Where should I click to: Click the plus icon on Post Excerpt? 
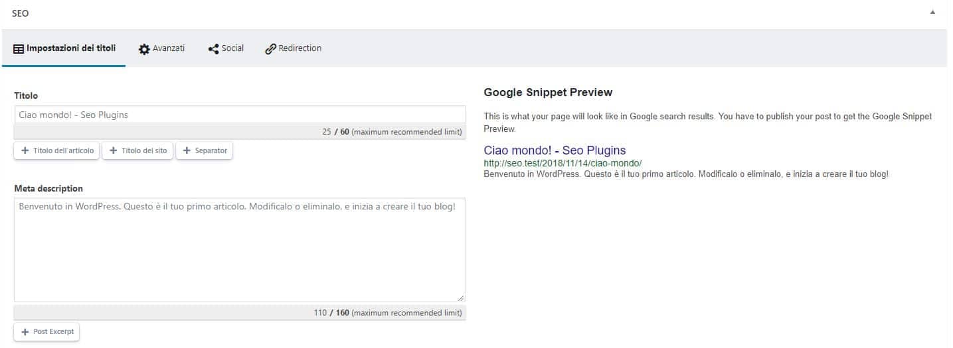click(25, 332)
